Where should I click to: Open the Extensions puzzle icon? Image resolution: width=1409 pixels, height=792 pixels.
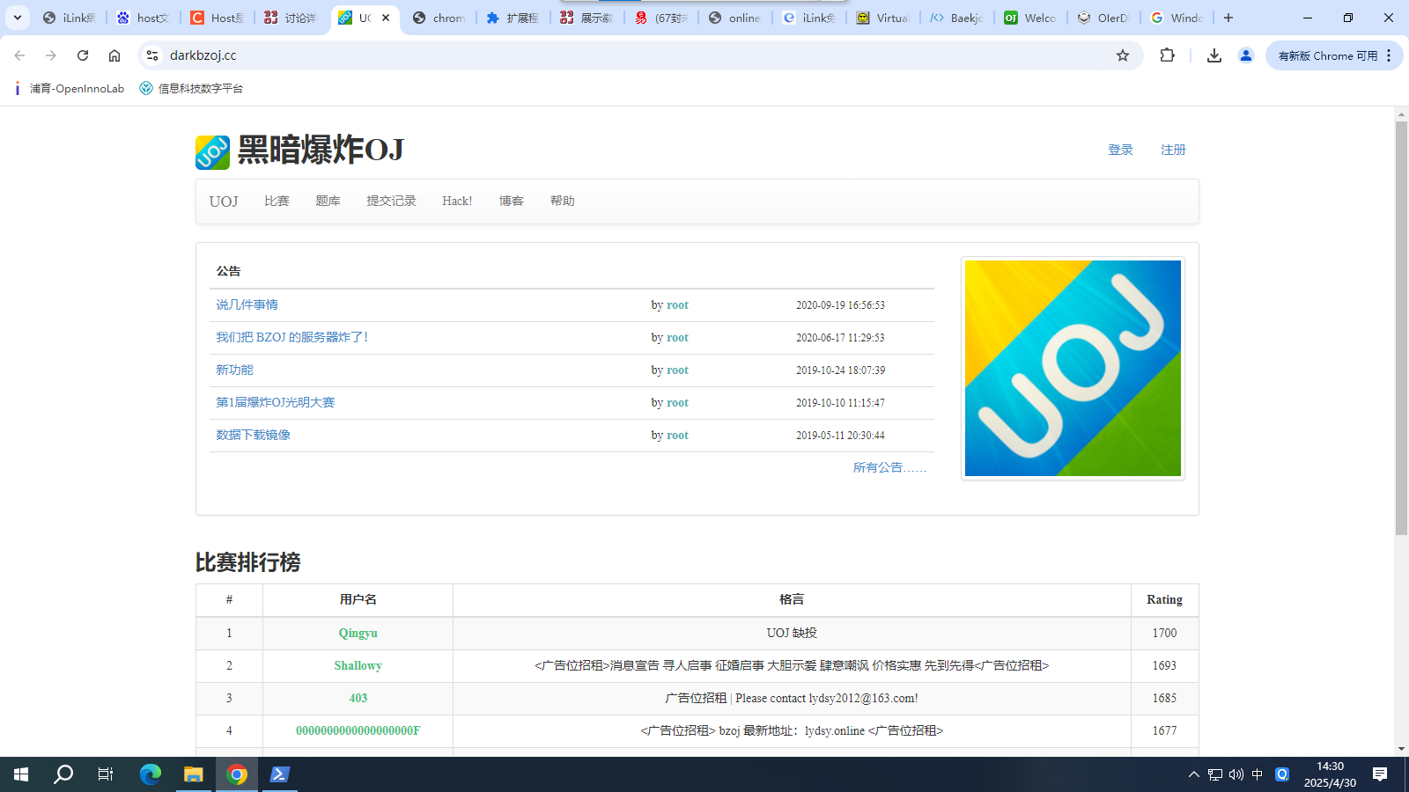[1167, 55]
